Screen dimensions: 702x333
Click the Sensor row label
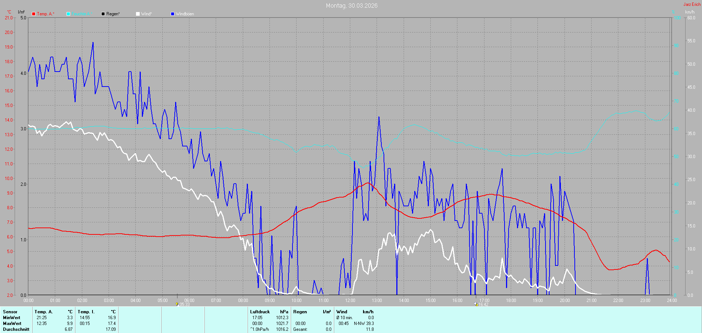coord(10,312)
